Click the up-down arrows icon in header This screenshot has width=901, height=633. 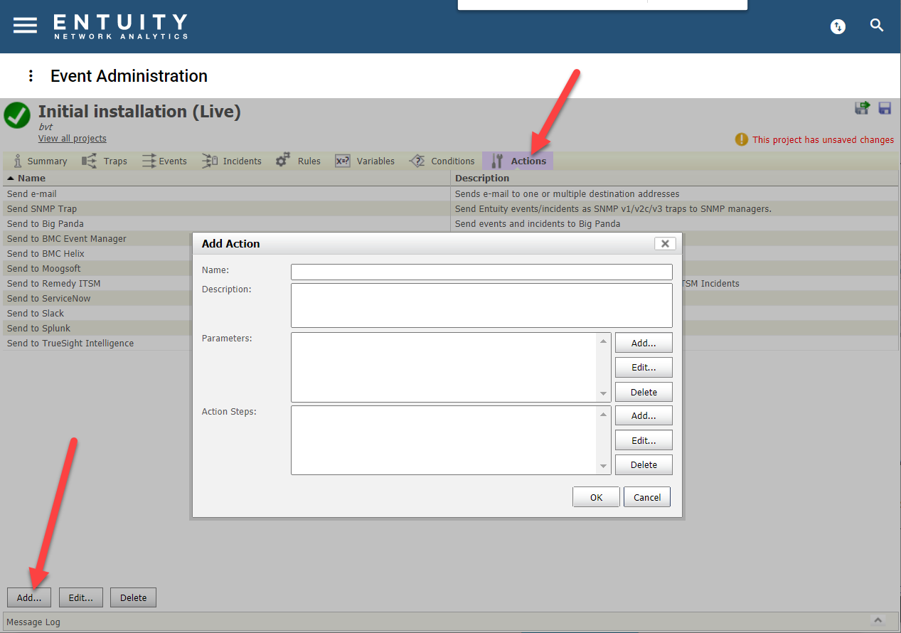point(838,26)
